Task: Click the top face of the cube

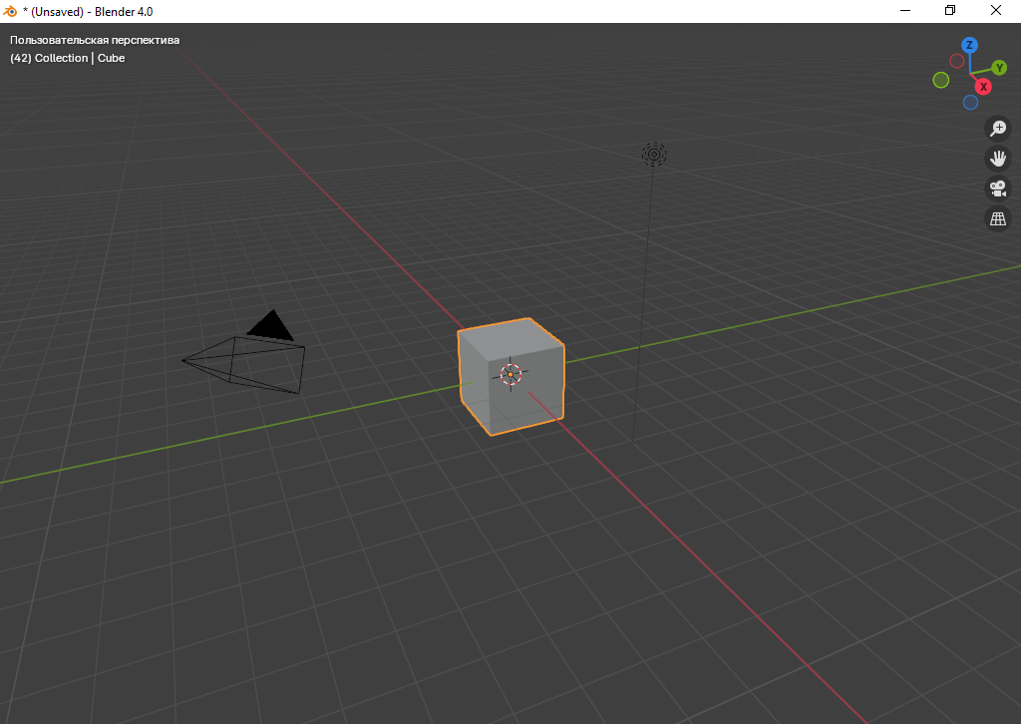Action: [510, 337]
